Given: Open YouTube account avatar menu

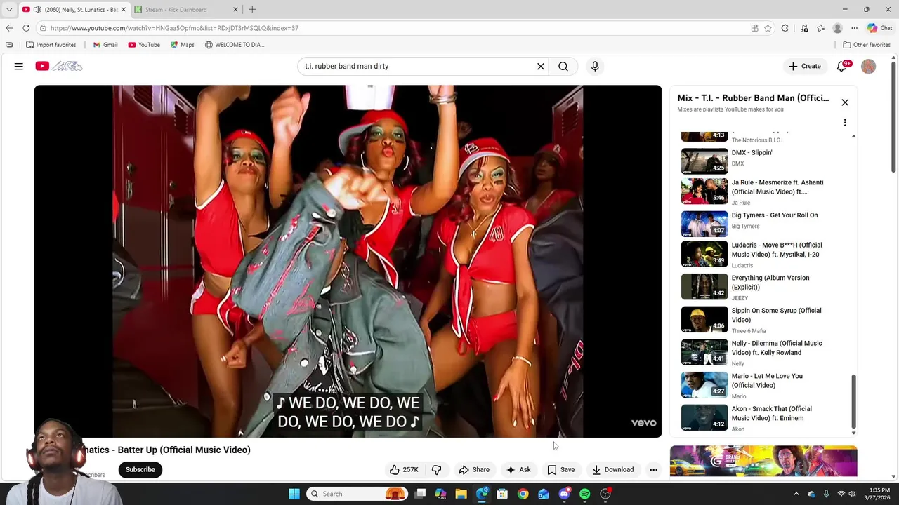Looking at the screenshot, I should (869, 66).
